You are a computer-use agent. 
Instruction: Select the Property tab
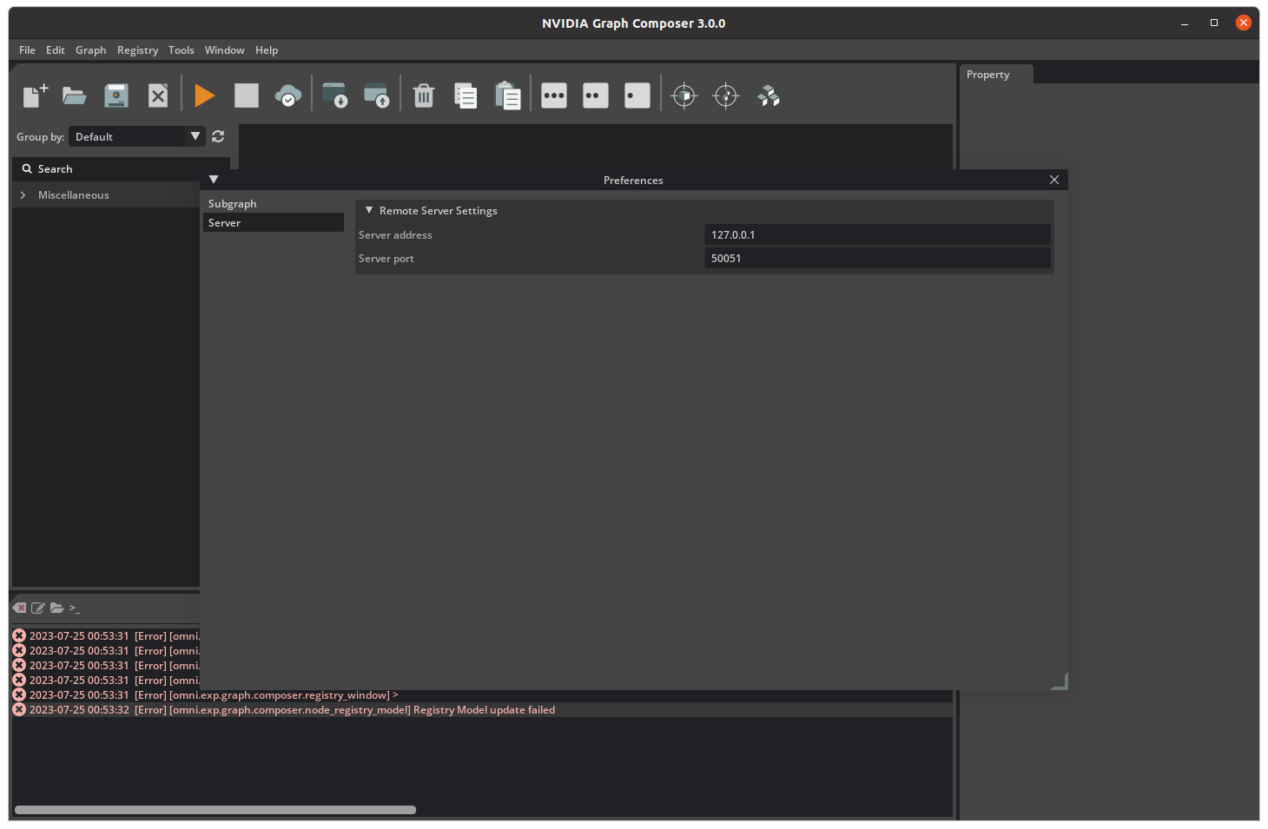[996, 75]
